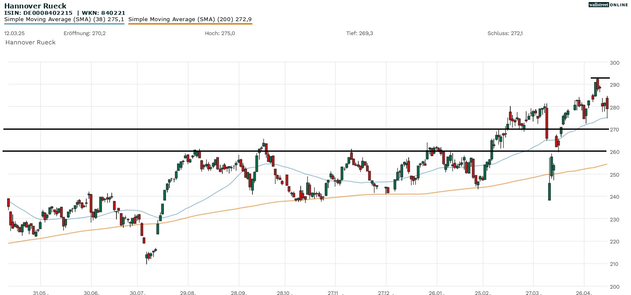
Task: Click the 31.05. date axis label
Action: [41, 292]
